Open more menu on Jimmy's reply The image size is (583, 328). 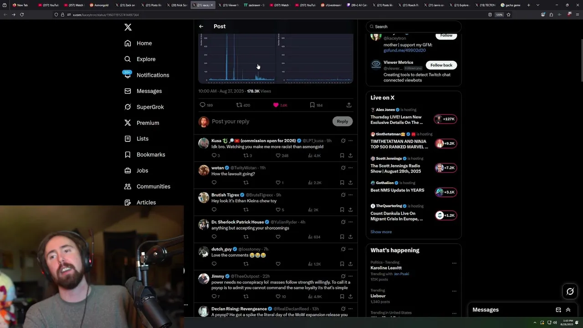350,276
